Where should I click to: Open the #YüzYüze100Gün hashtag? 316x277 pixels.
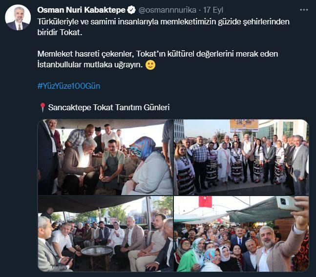(69, 86)
